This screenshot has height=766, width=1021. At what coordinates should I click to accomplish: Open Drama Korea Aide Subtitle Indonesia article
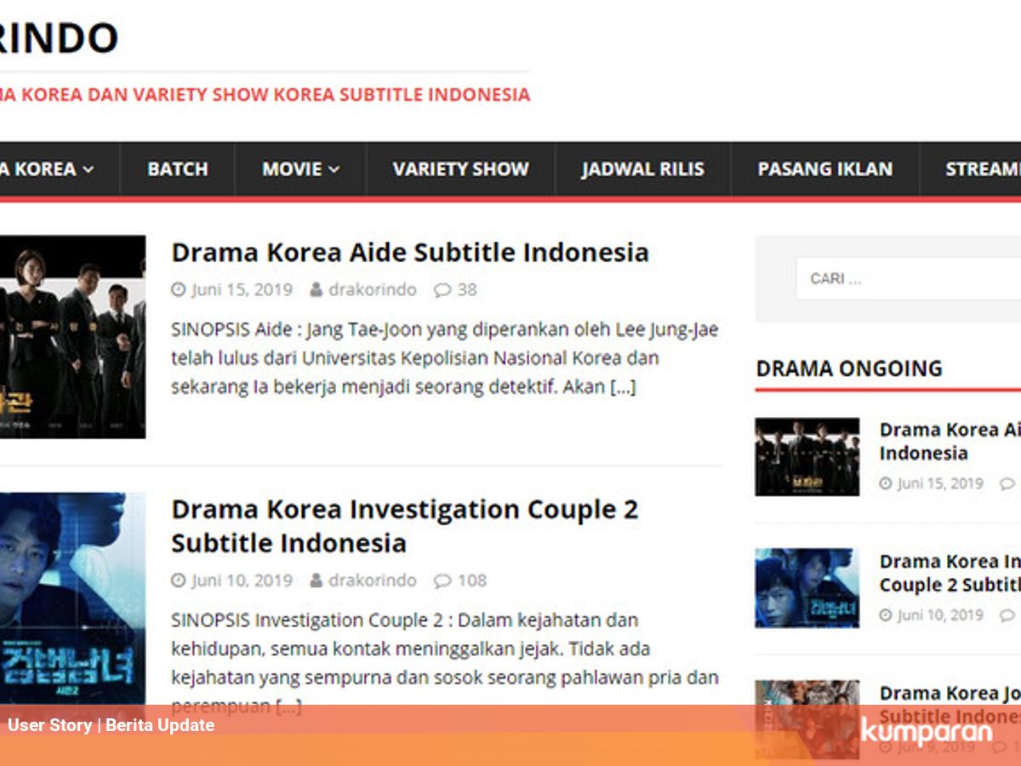point(410,252)
